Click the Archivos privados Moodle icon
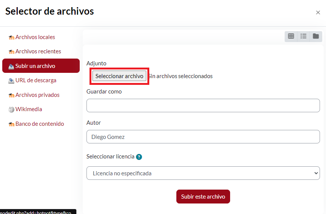Image resolution: width=326 pixels, height=214 pixels. click(x=11, y=95)
